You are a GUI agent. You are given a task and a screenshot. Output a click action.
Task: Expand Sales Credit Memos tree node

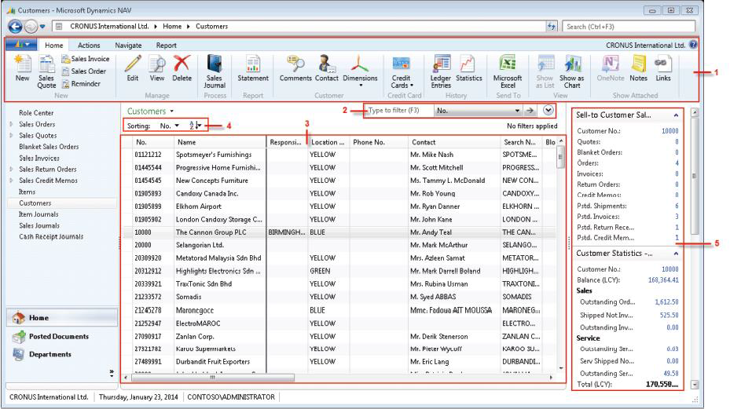[x=11, y=181]
